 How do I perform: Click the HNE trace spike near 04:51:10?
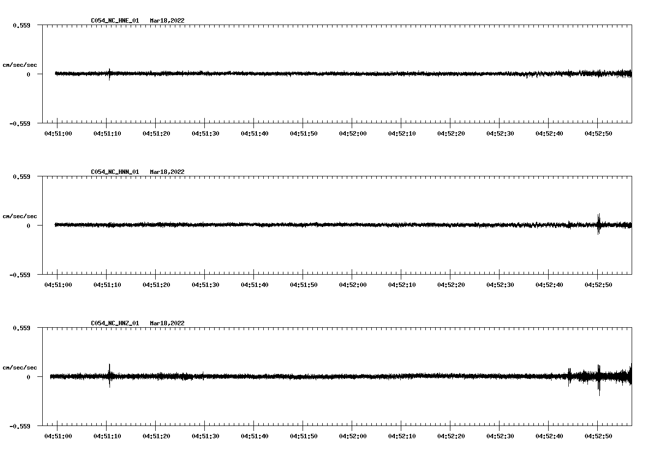click(110, 74)
